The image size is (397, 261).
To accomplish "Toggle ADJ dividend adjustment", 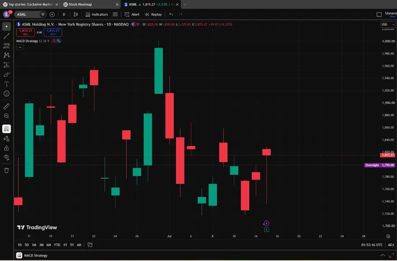I will click(391, 245).
